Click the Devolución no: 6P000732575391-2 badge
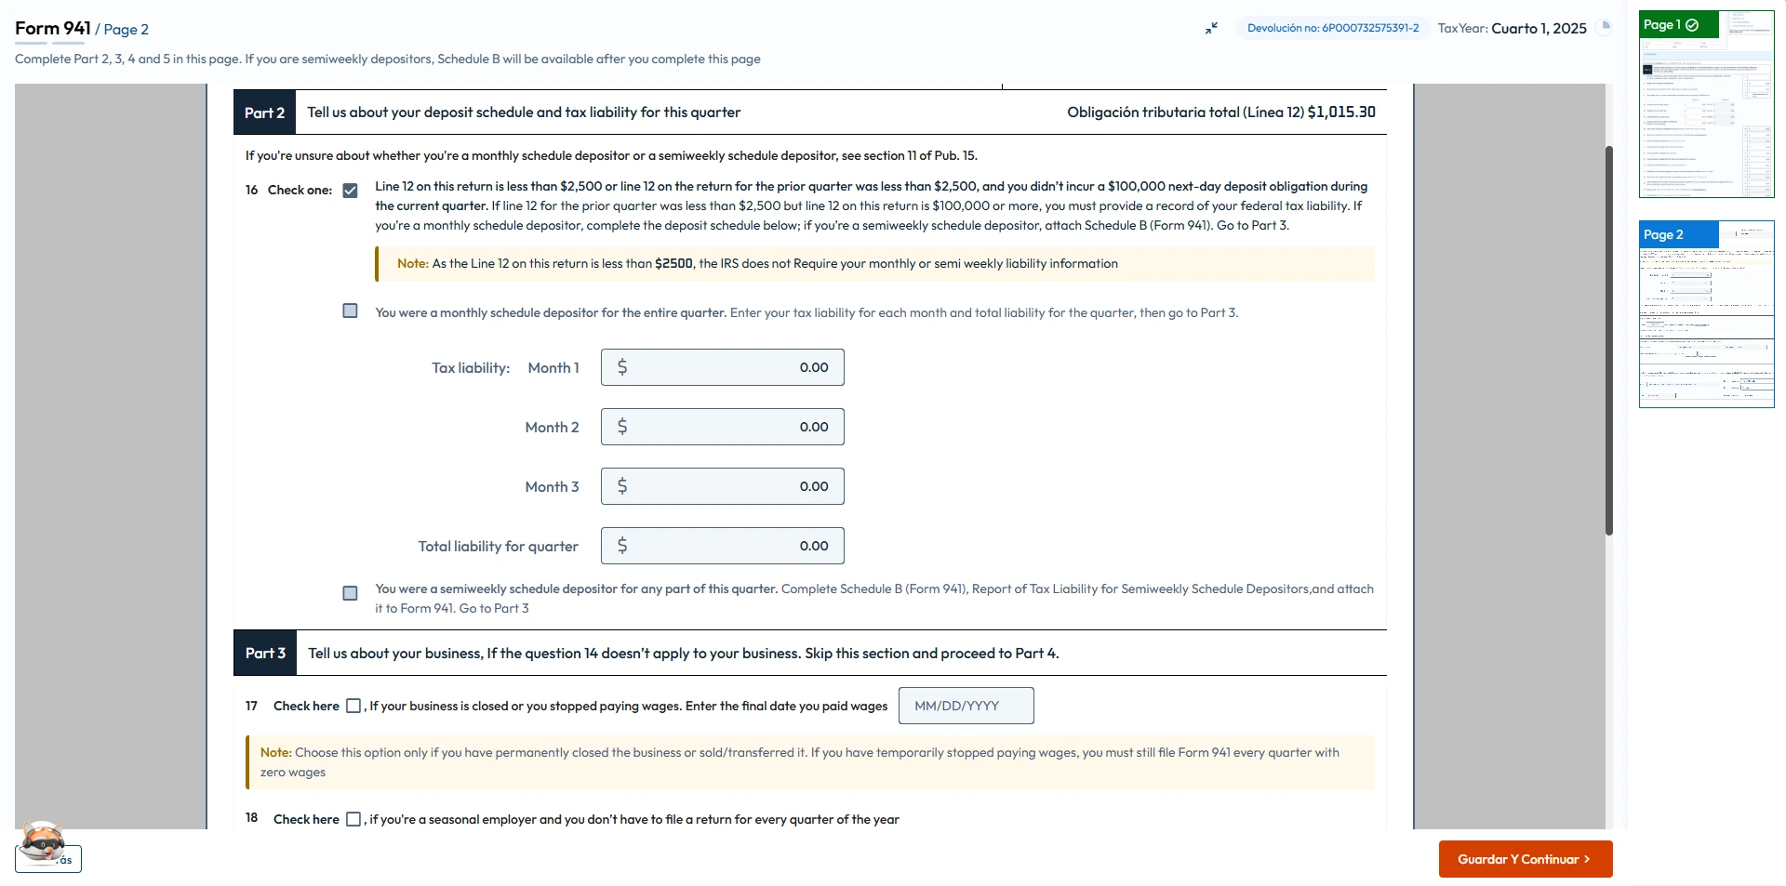1786x886 pixels. [x=1333, y=28]
